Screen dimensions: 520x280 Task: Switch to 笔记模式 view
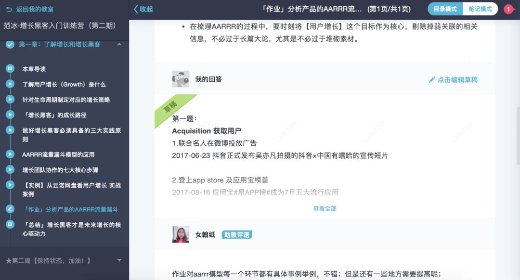pyautogui.click(x=480, y=9)
